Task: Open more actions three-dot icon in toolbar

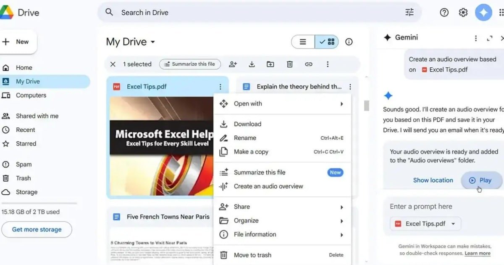Action: coord(328,64)
